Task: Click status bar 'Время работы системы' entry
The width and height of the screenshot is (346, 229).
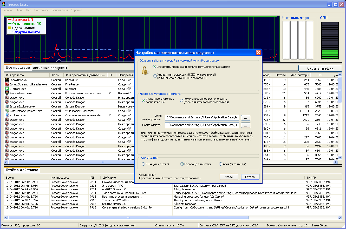Action: (297, 225)
